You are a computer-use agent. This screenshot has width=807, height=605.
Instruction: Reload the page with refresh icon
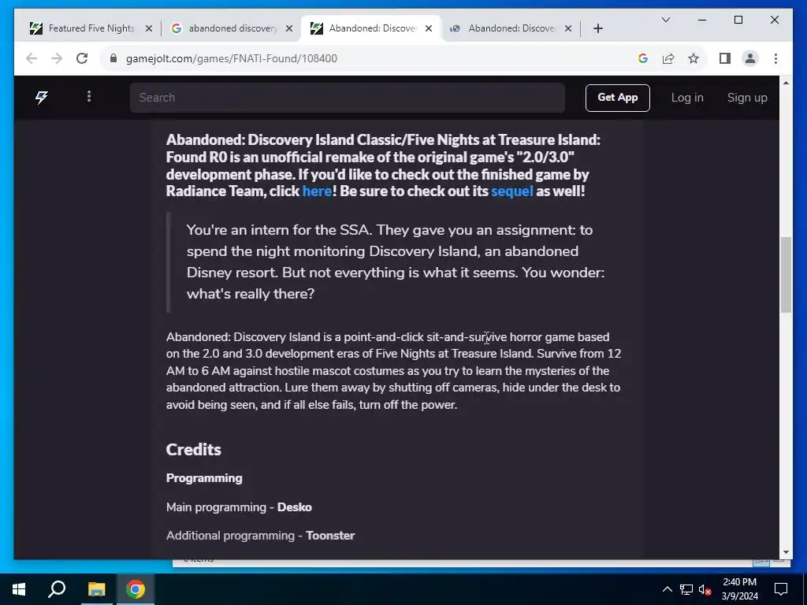pyautogui.click(x=82, y=58)
